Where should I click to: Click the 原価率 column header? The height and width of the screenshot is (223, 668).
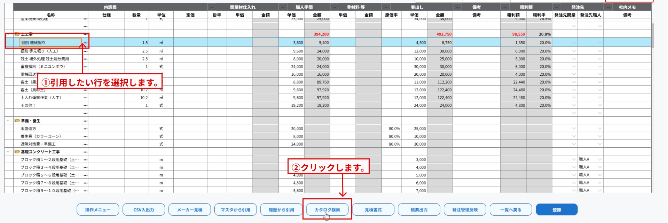point(391,15)
